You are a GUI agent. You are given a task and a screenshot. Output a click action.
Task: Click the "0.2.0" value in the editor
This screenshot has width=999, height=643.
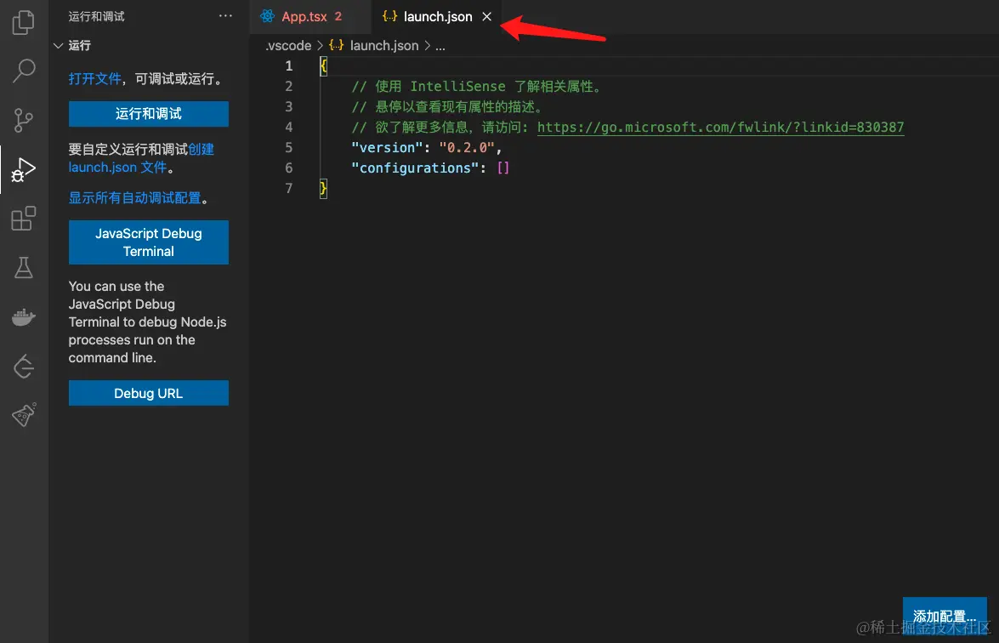click(467, 148)
